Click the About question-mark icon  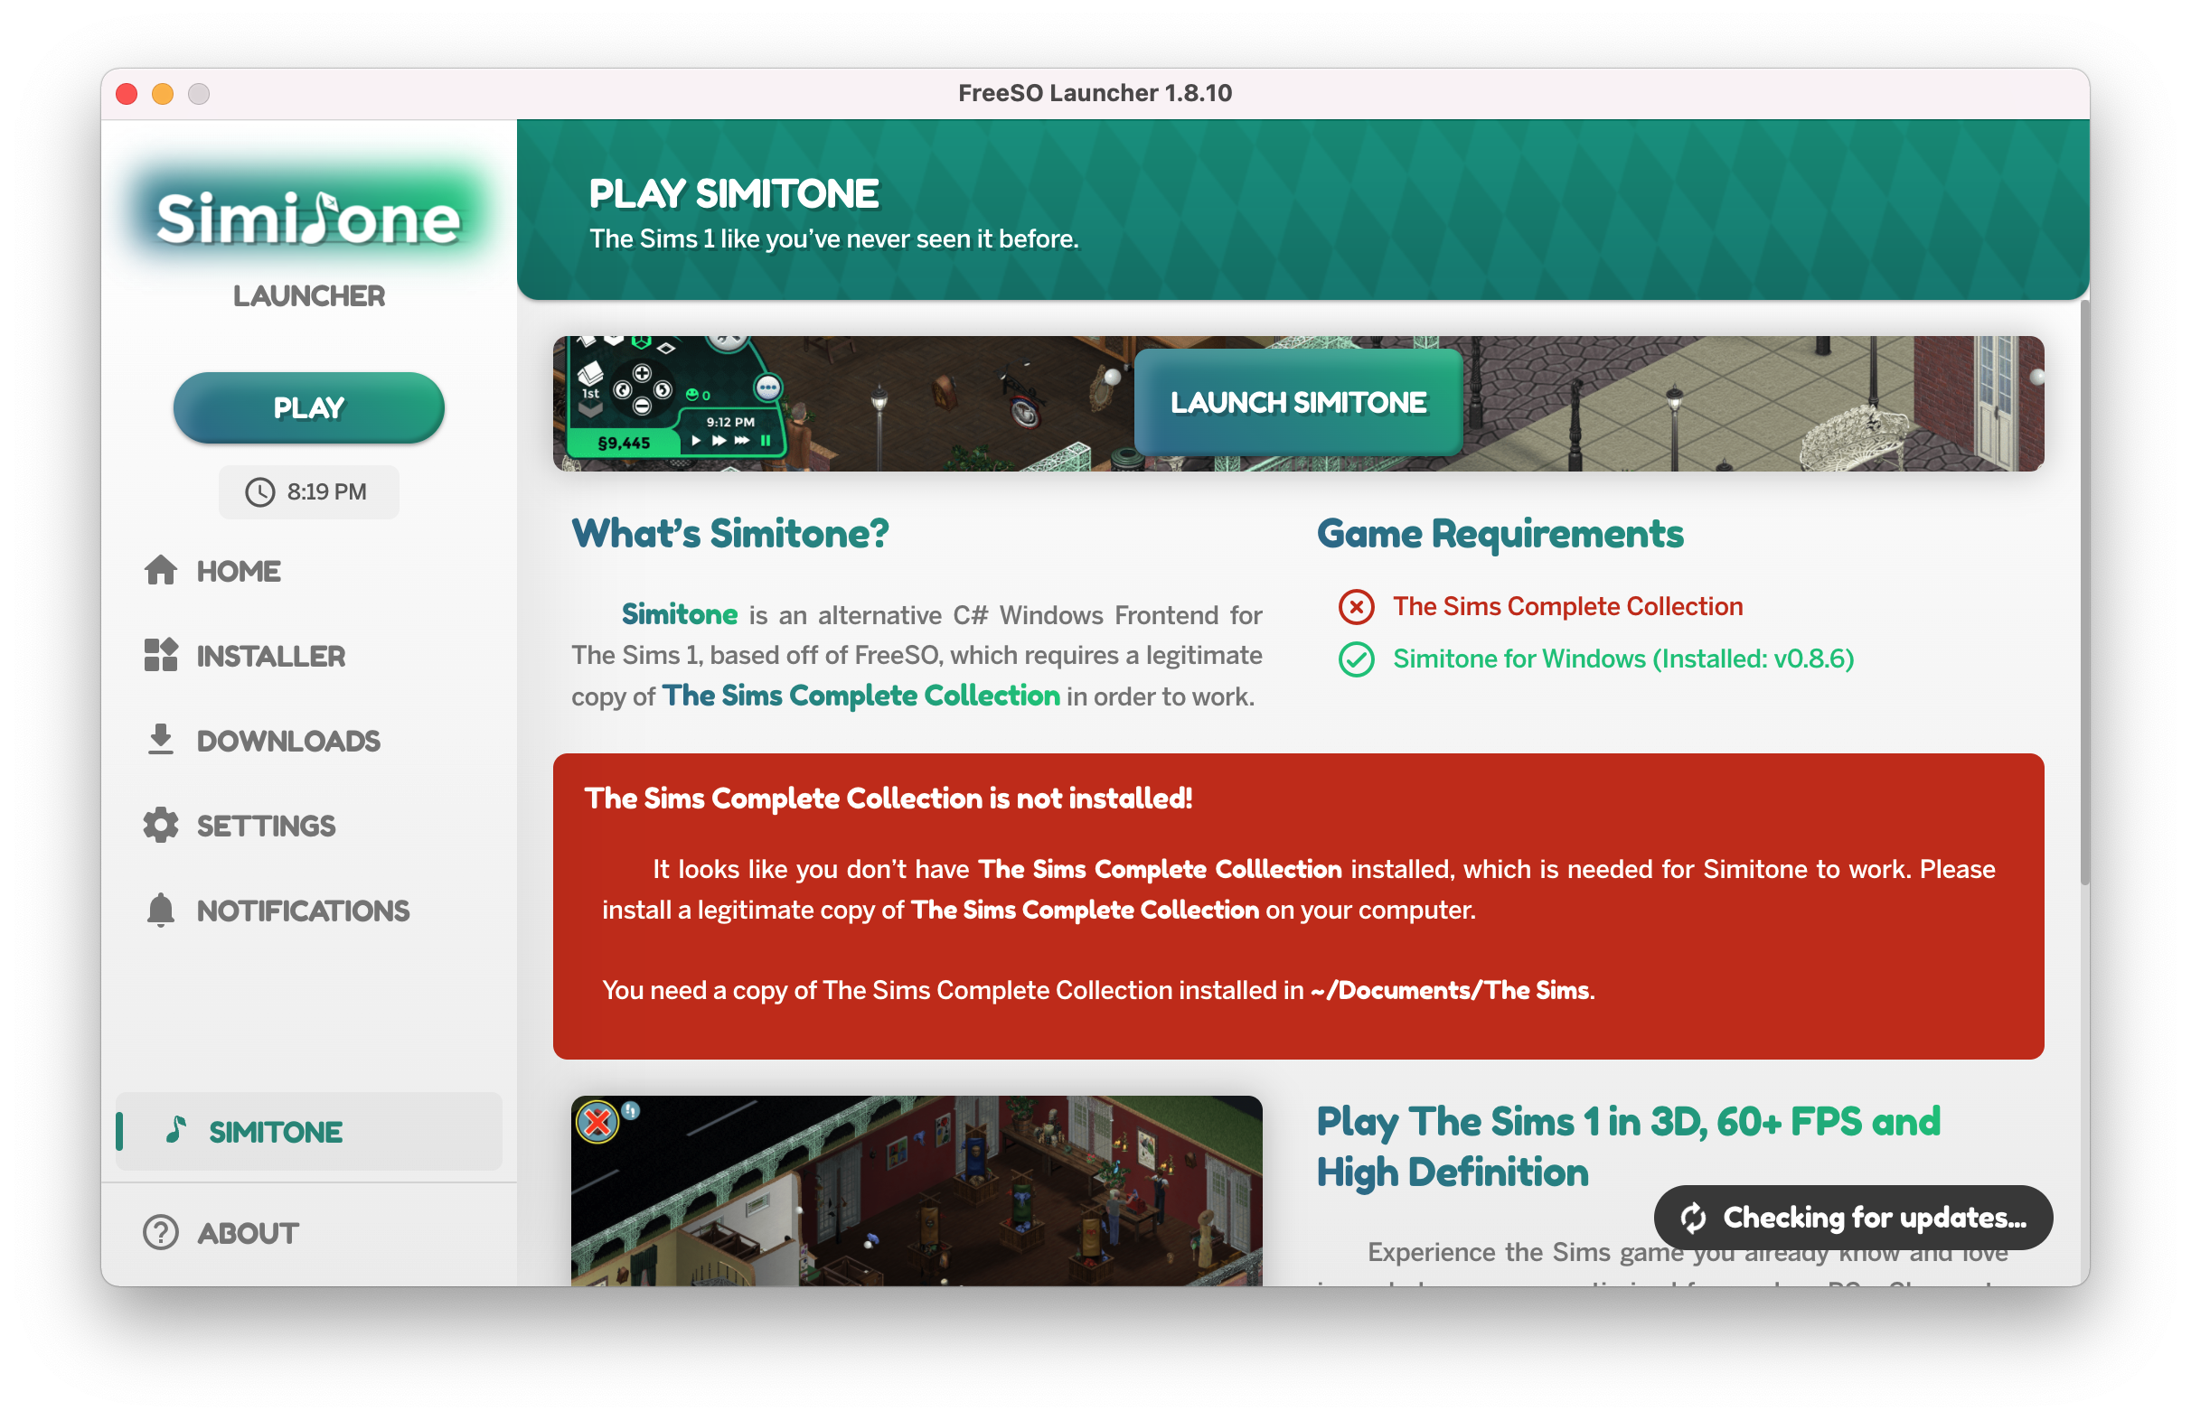pyautogui.click(x=160, y=1232)
